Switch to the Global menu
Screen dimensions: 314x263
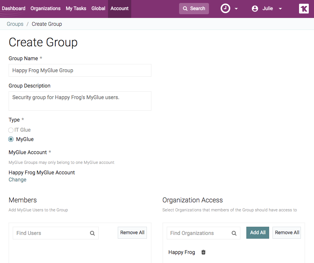point(98,8)
